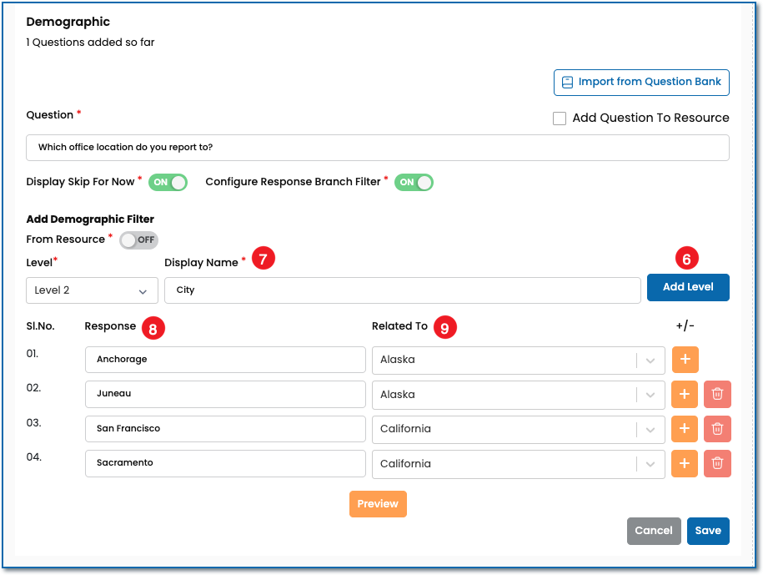Delete the Sacramento row

(x=717, y=463)
